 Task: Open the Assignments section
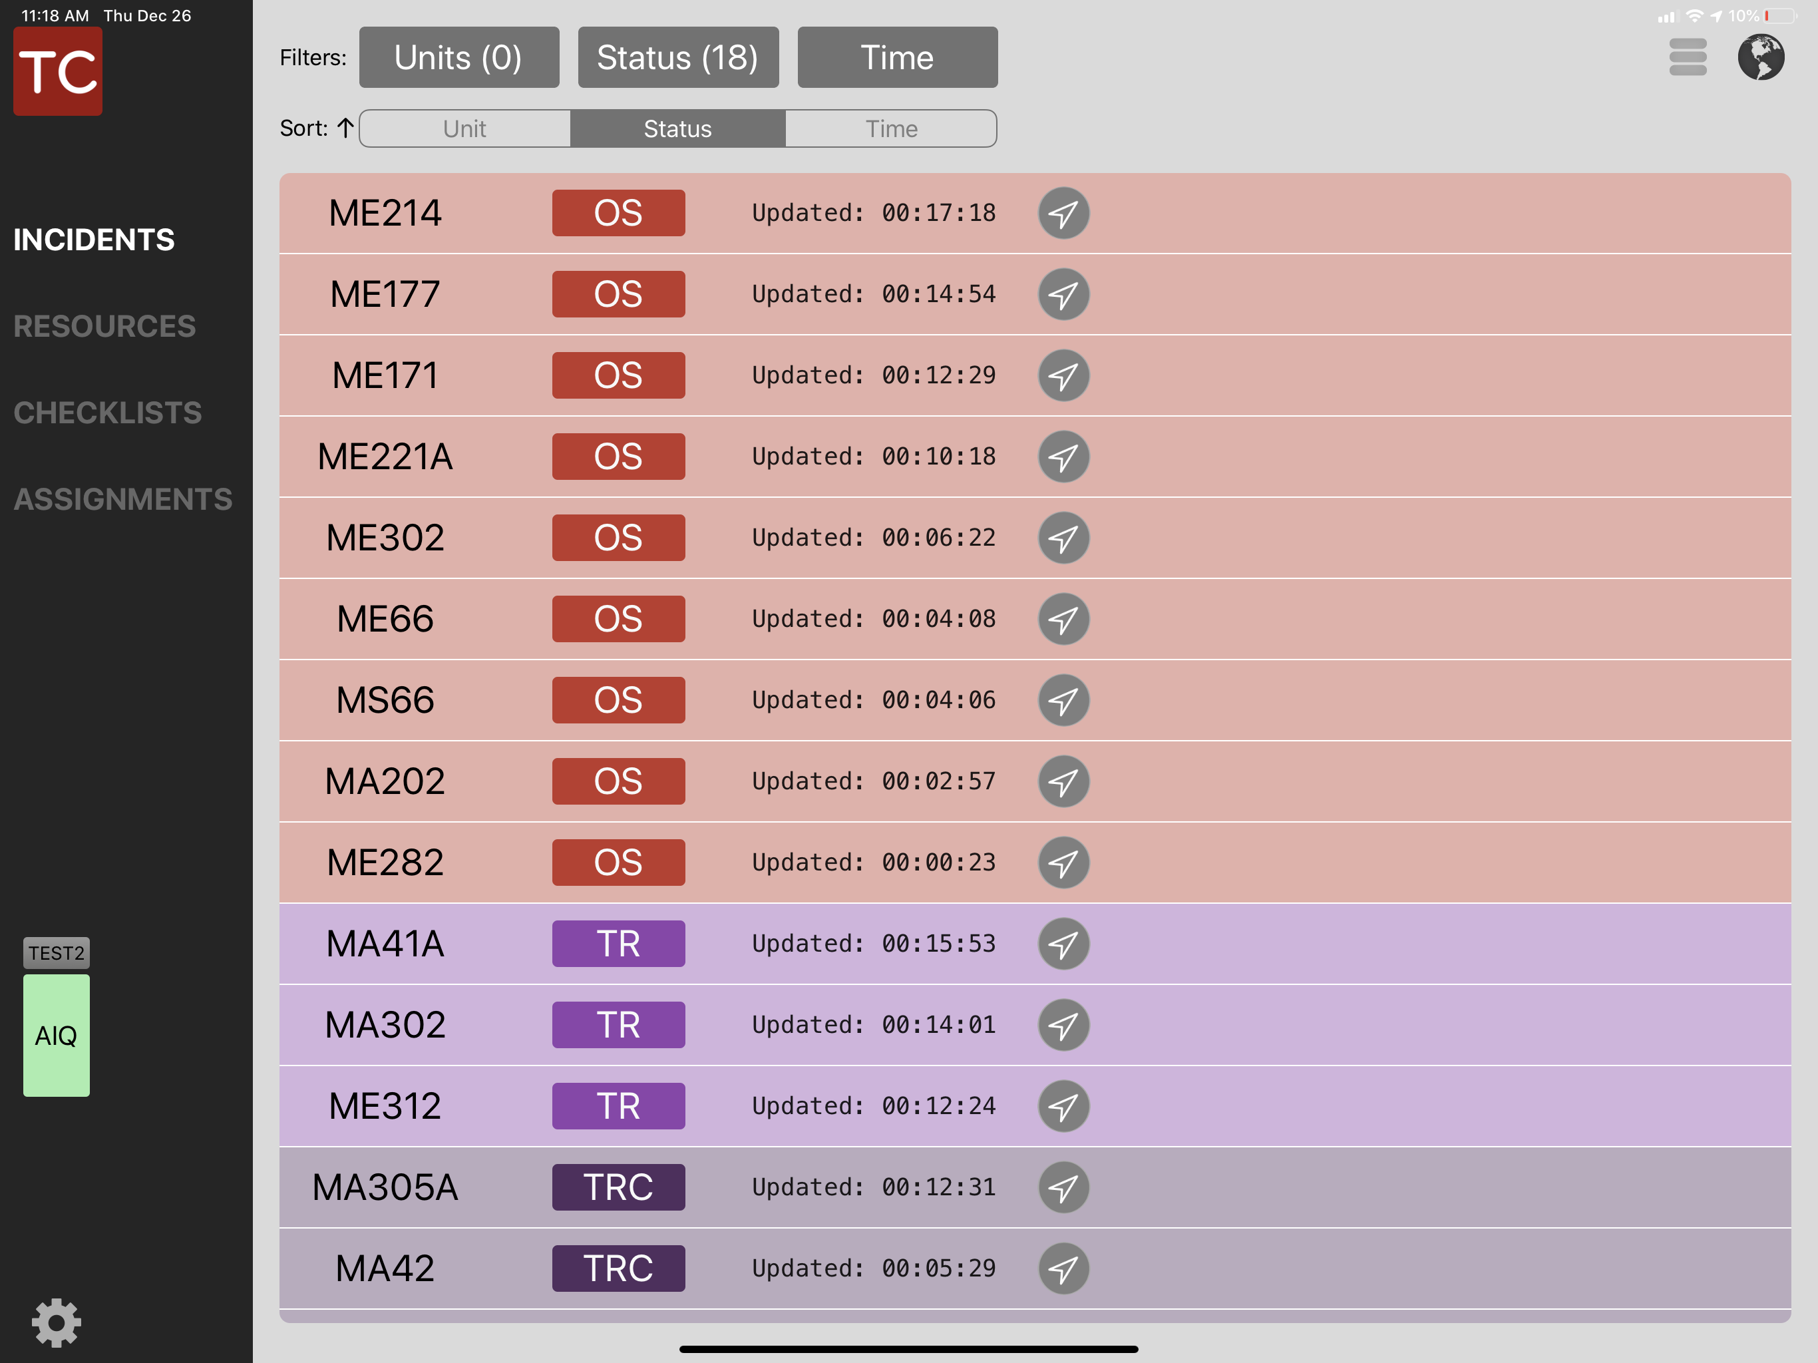(122, 499)
